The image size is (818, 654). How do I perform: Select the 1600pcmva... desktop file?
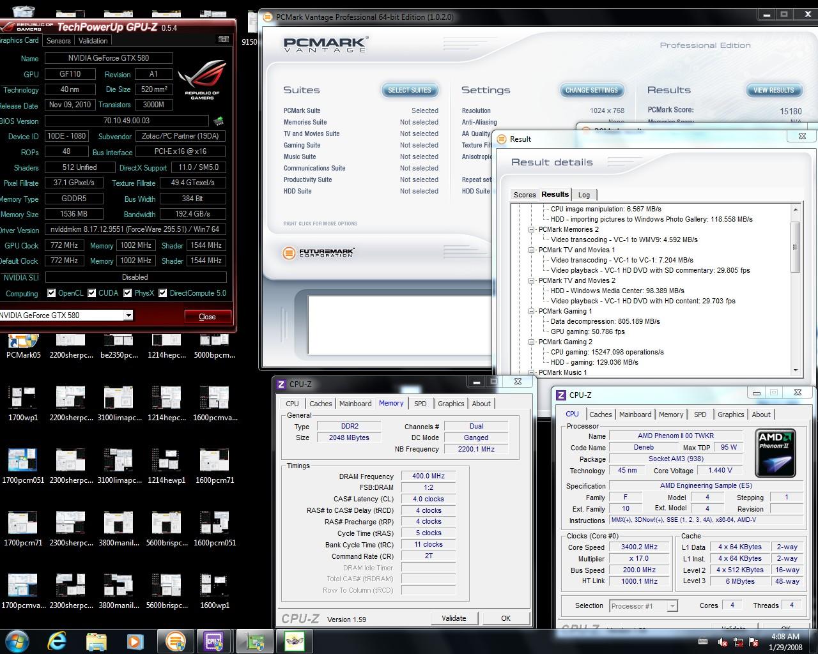tap(215, 403)
